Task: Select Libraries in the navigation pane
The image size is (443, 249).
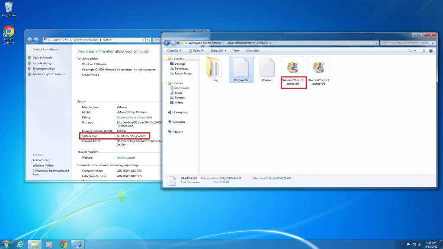Action: pyautogui.click(x=177, y=83)
